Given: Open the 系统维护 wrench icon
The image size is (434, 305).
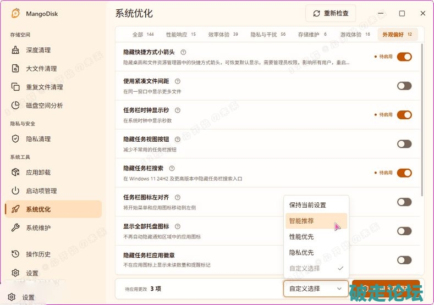Looking at the screenshot, I should pyautogui.click(x=15, y=228).
